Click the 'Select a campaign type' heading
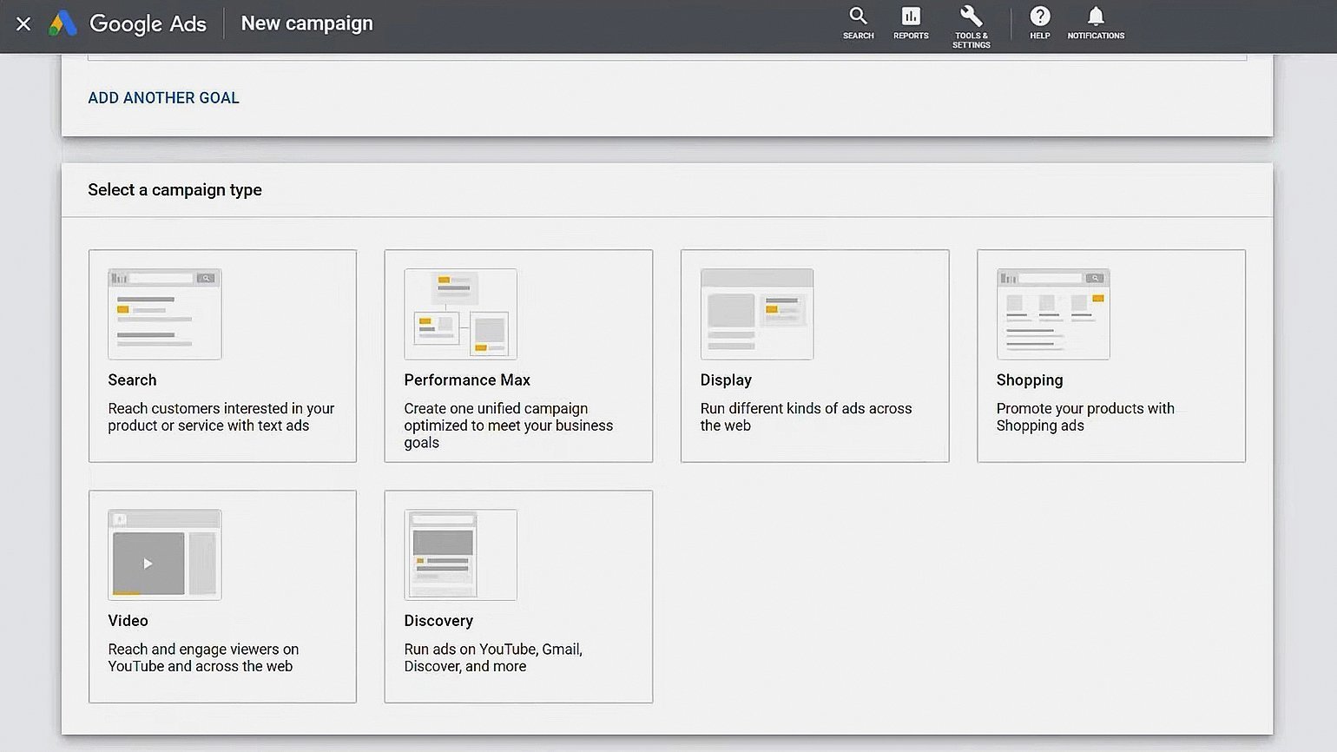 pyautogui.click(x=175, y=190)
